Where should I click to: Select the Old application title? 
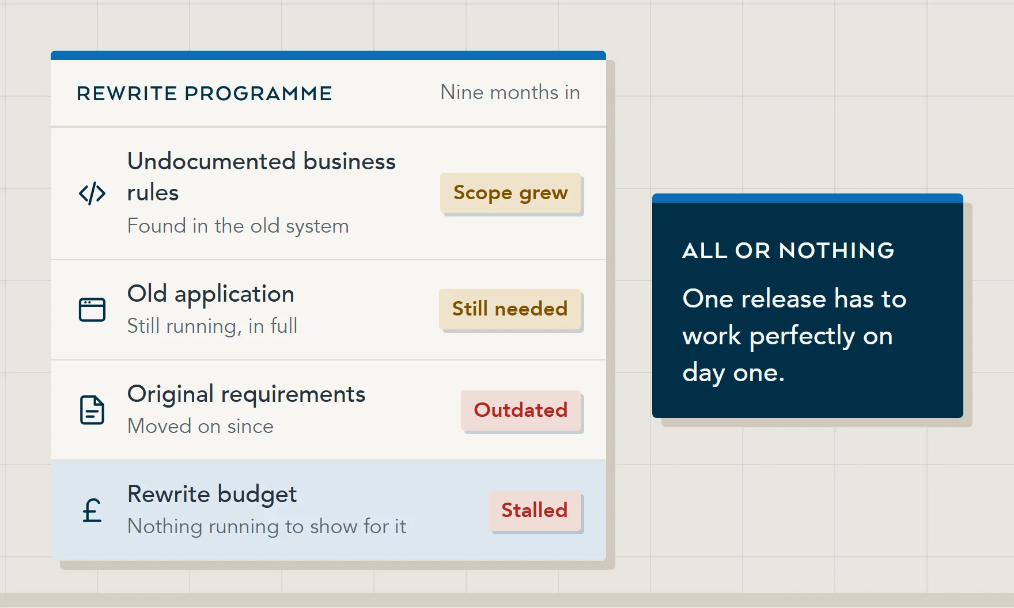(211, 294)
